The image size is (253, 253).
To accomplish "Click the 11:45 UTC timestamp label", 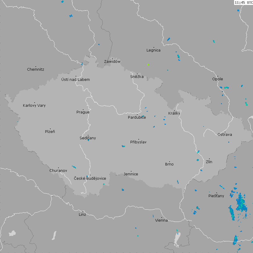I will point(243,2).
